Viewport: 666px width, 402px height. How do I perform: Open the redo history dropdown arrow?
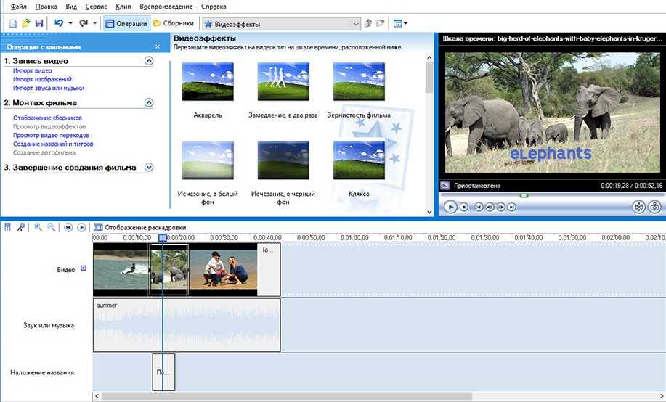(x=94, y=24)
